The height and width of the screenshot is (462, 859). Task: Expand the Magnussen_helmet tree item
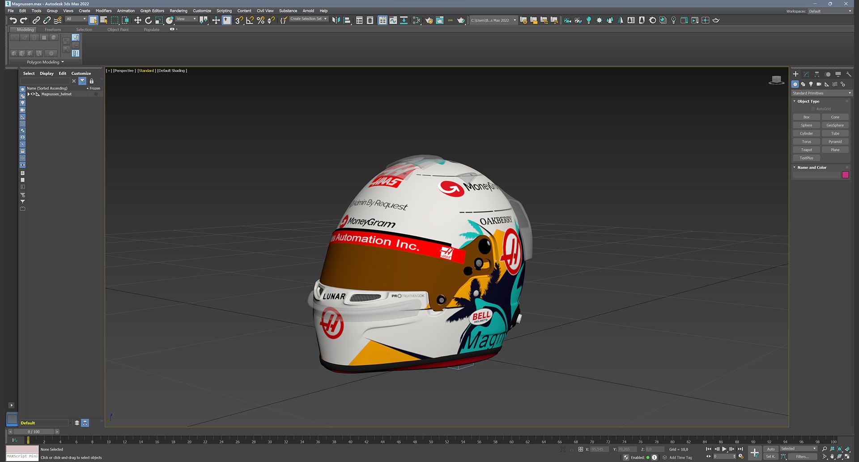28,94
